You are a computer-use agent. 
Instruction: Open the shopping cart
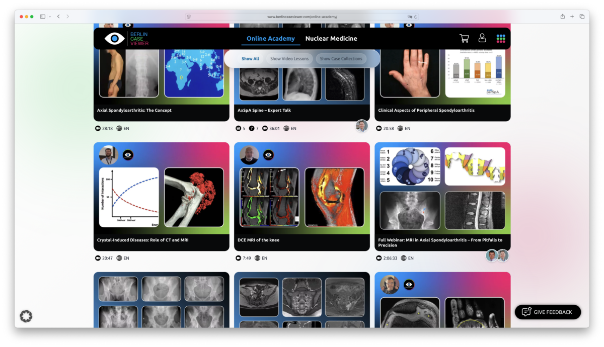pos(464,38)
